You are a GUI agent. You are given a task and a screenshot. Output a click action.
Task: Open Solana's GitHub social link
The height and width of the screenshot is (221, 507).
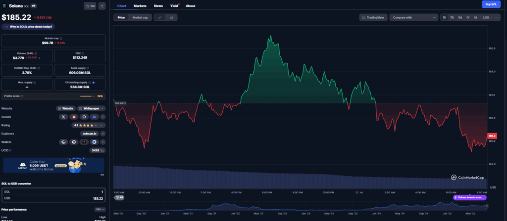84,117
